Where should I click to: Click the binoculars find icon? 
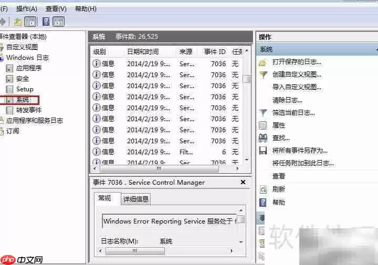(x=263, y=138)
